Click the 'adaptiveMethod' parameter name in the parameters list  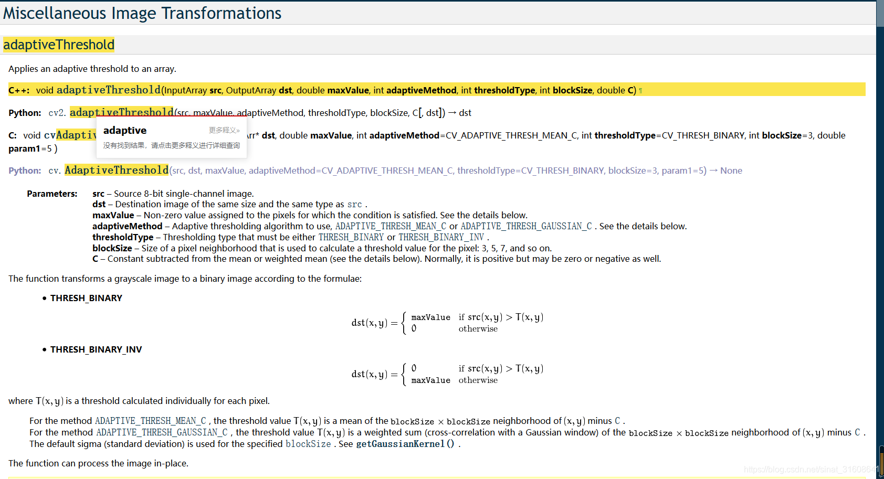[x=127, y=226]
